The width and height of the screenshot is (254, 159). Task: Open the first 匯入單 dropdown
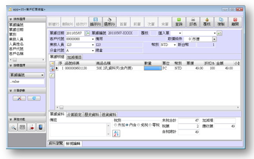coord(180,33)
